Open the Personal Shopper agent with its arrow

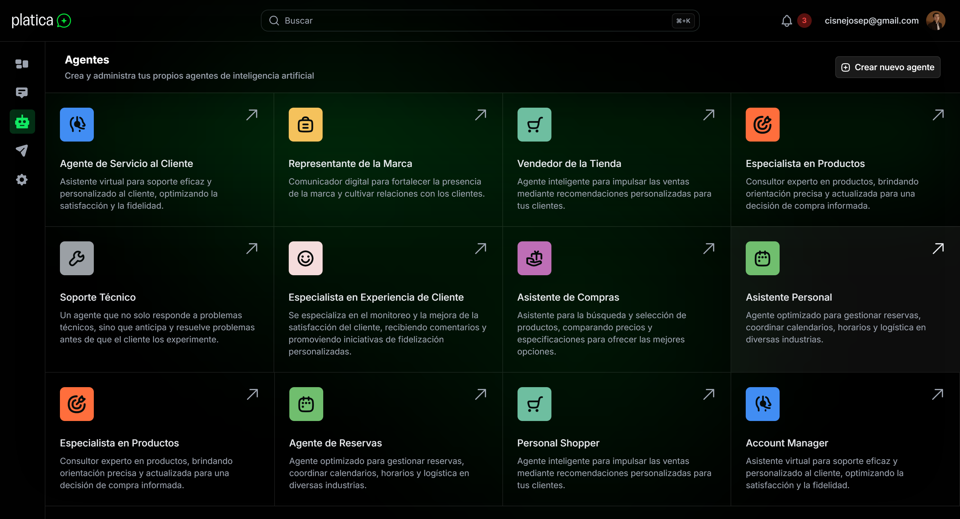pos(709,394)
